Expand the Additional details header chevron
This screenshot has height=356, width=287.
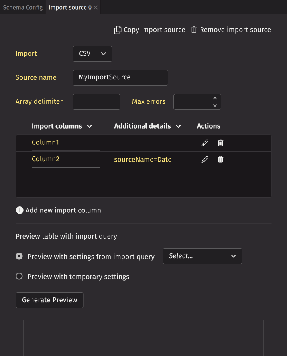178,126
